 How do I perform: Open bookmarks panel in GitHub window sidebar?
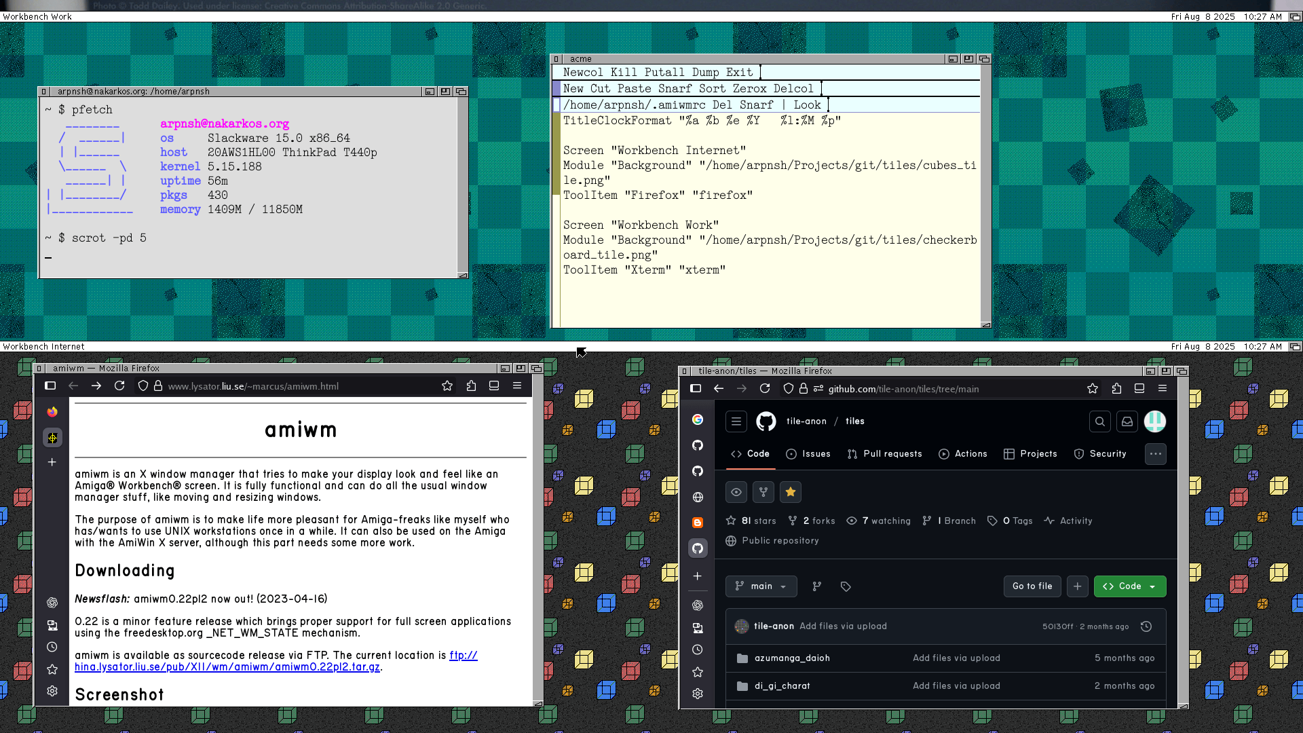pos(697,672)
